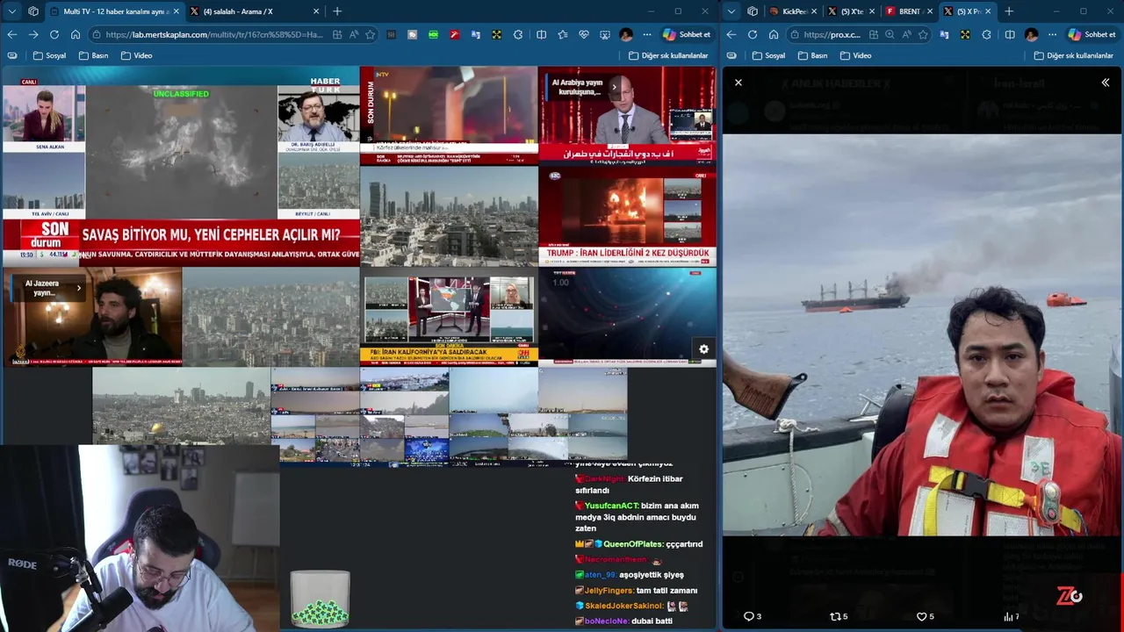This screenshot has height=632, width=1124.
Task: Click chat username SkaledJokerSakinol
Action: click(x=623, y=606)
